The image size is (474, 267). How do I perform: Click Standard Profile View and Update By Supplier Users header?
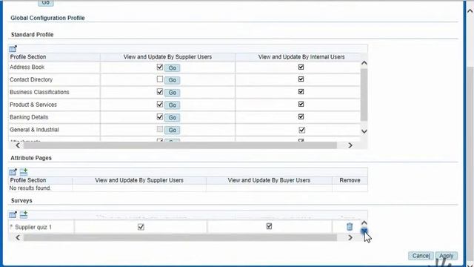tap(167, 57)
